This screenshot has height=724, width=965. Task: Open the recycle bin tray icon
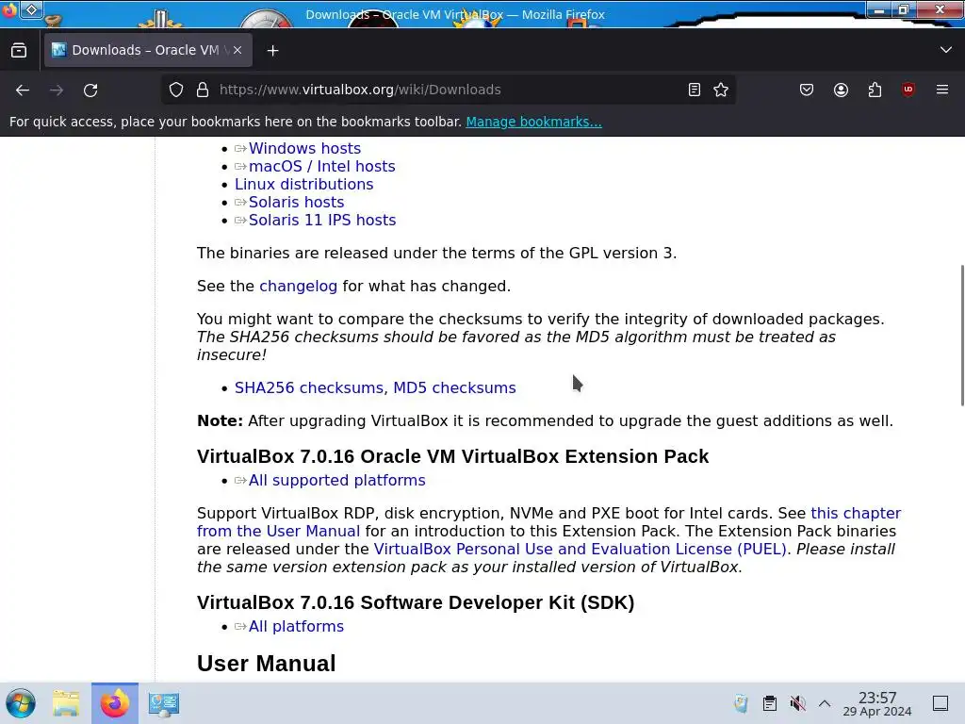pos(741,703)
